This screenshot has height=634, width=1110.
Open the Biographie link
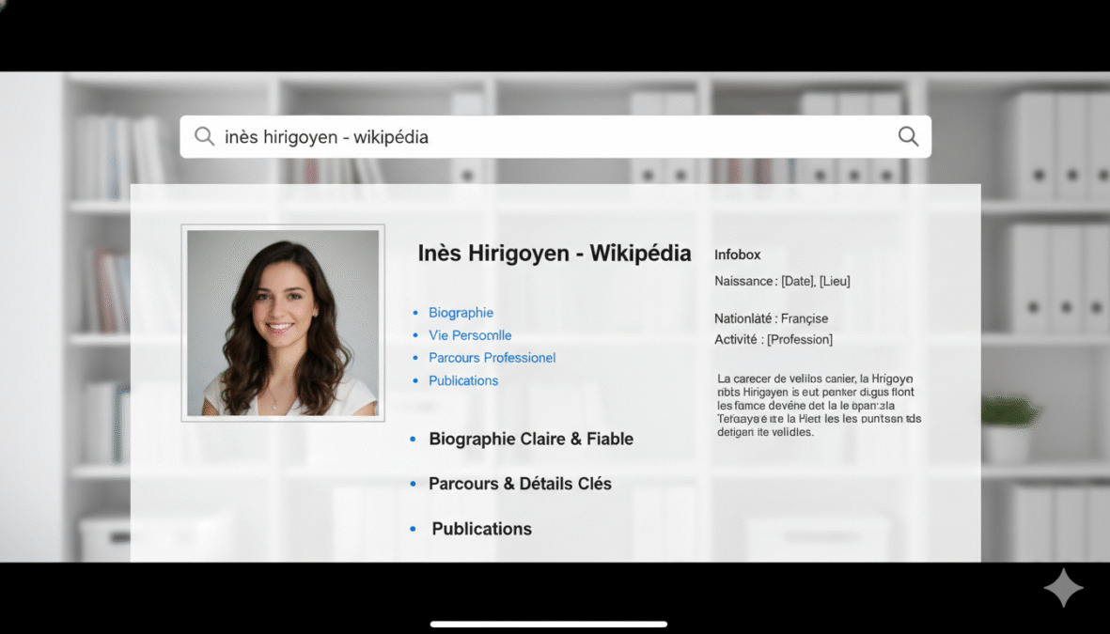tap(461, 312)
